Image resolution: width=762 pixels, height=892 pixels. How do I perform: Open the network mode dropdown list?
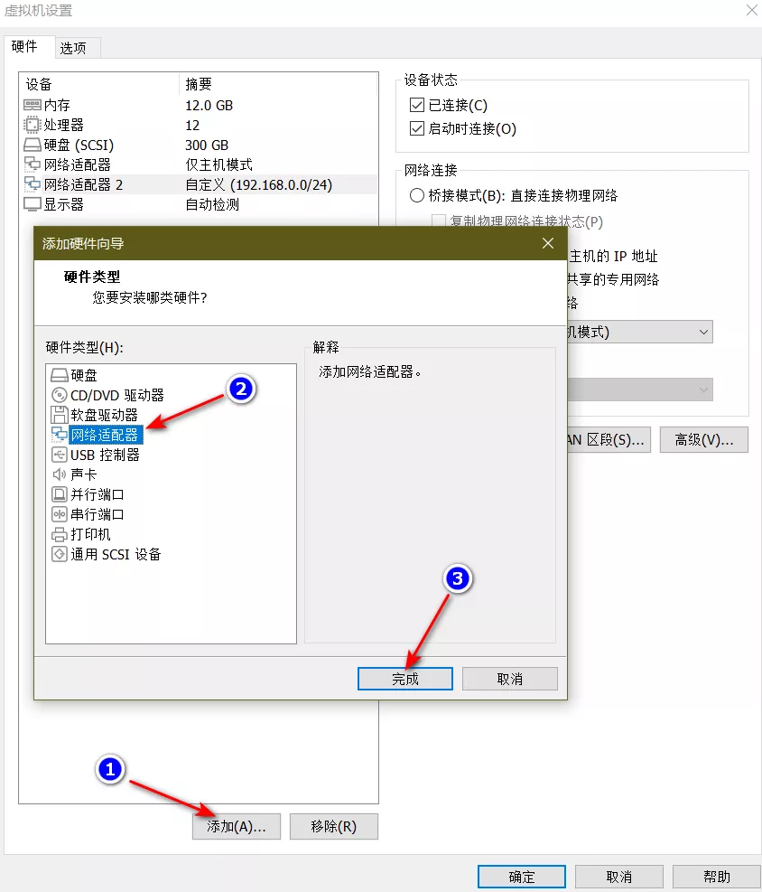(703, 332)
